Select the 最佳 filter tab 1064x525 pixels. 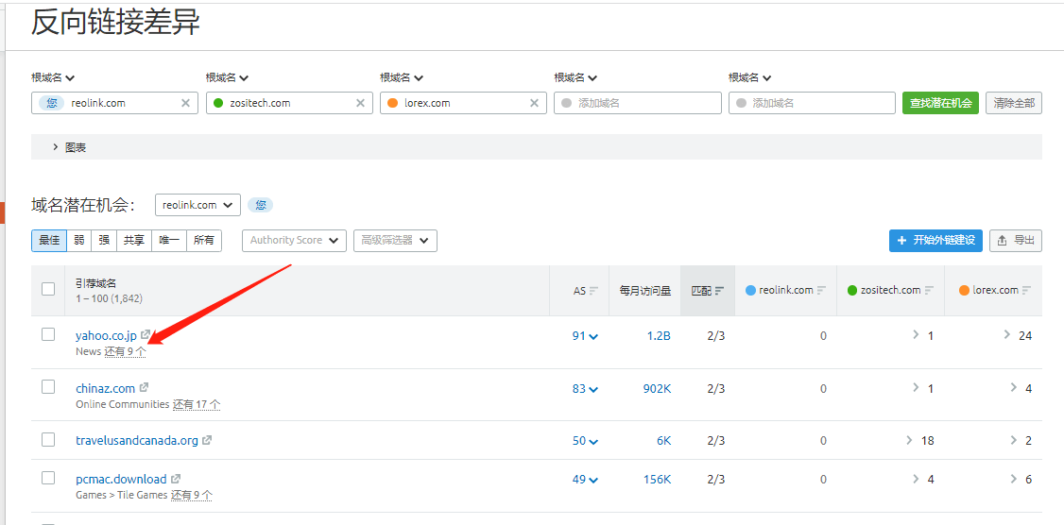[49, 241]
